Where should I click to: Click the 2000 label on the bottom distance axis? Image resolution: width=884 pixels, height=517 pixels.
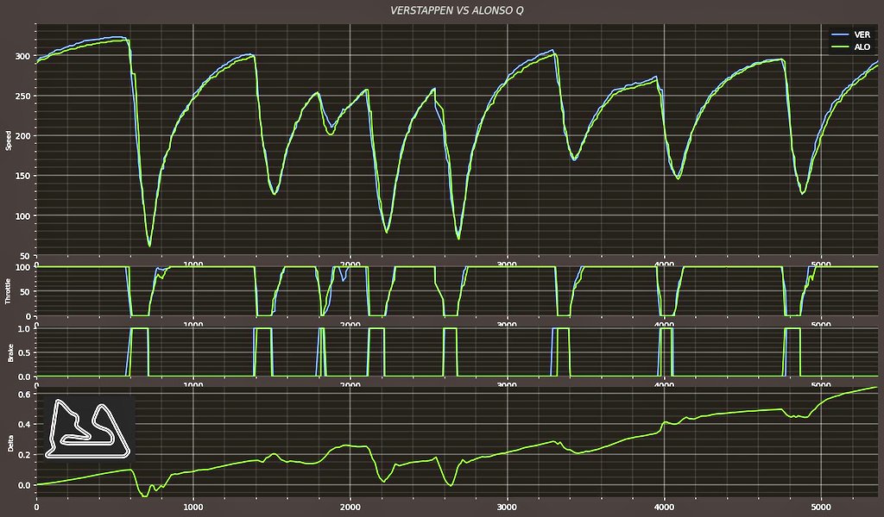[x=350, y=507]
